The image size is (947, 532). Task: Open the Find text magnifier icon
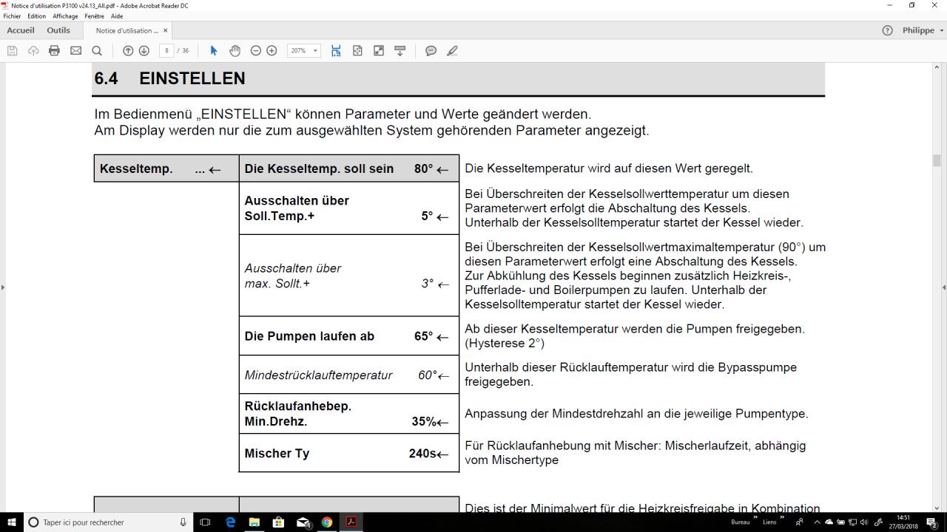(x=97, y=51)
